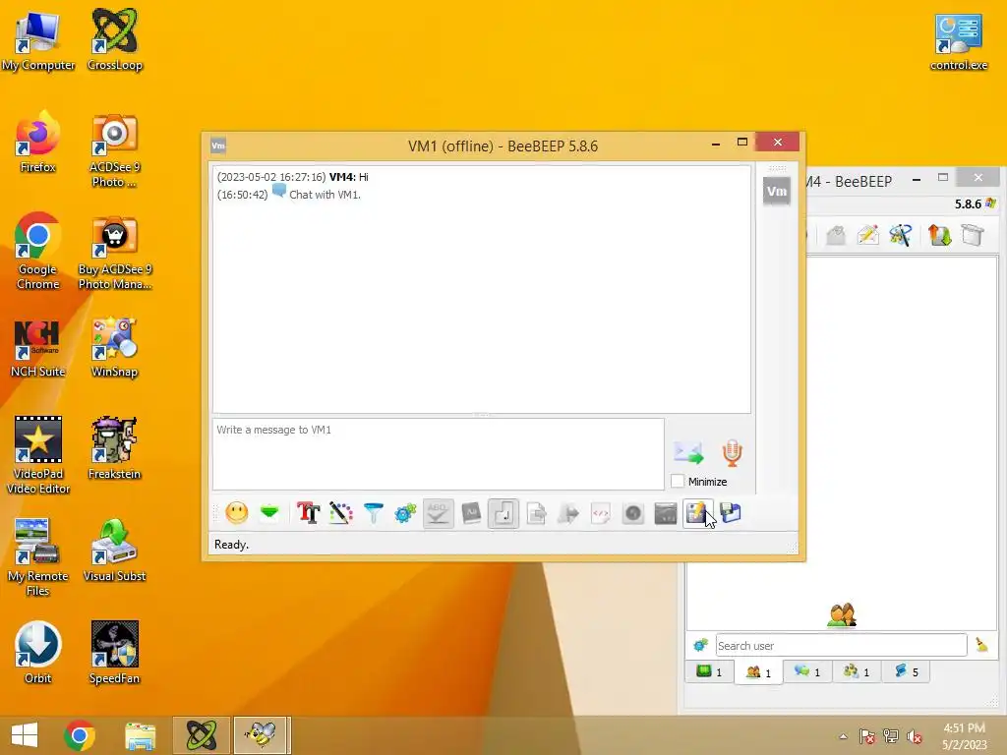Pick font color with the pen palette icon
This screenshot has height=755, width=1007.
point(341,513)
